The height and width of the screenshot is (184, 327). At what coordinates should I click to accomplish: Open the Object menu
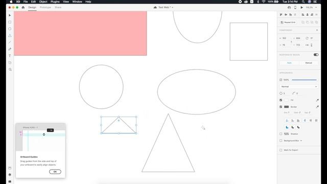click(x=43, y=2)
